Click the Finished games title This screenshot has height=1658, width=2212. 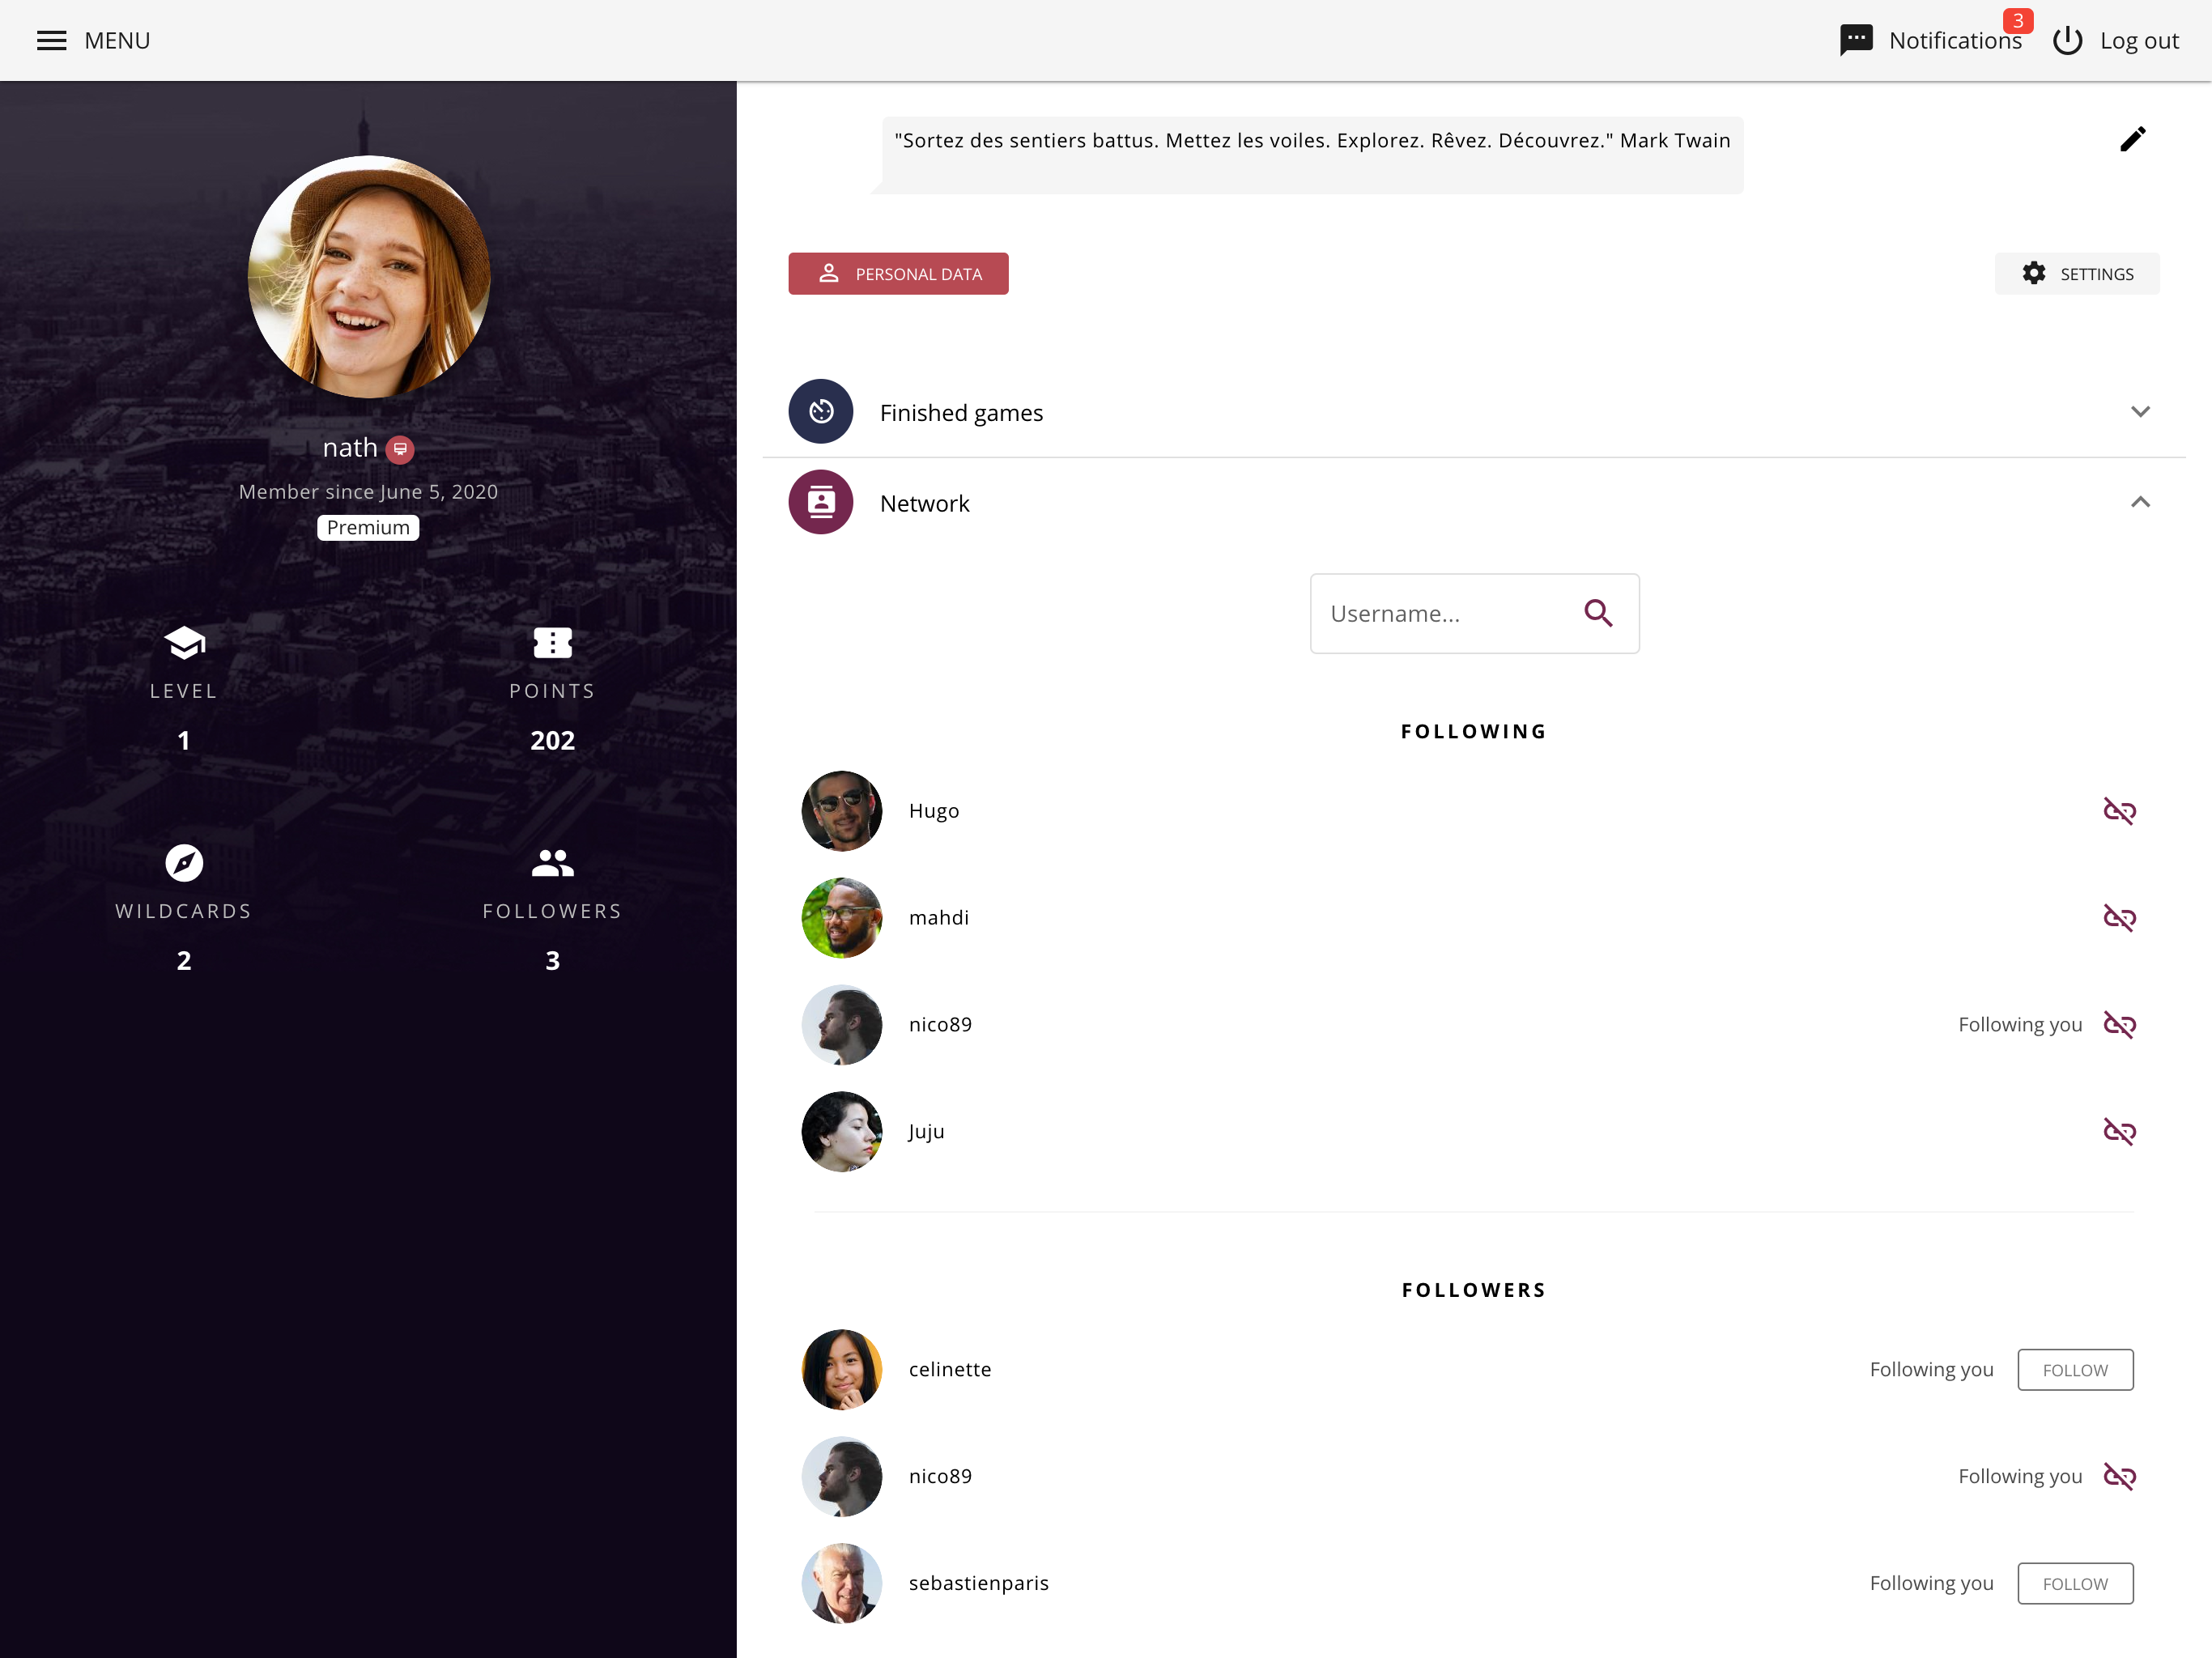tap(961, 412)
